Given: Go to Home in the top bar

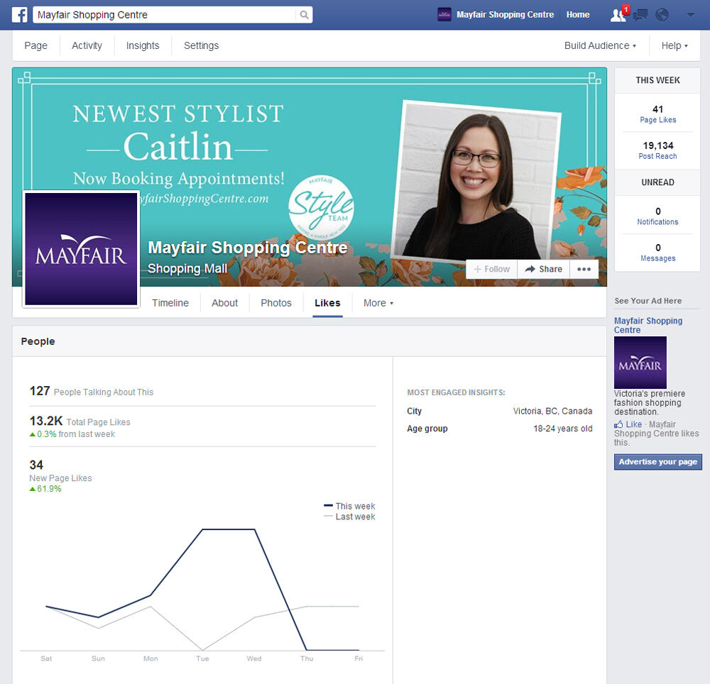Looking at the screenshot, I should [x=578, y=15].
